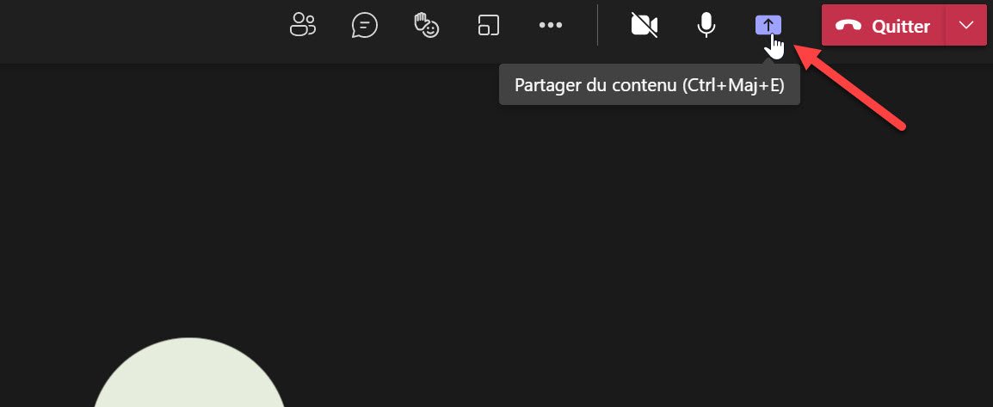Expand the chevron next to Quitter

click(x=965, y=25)
